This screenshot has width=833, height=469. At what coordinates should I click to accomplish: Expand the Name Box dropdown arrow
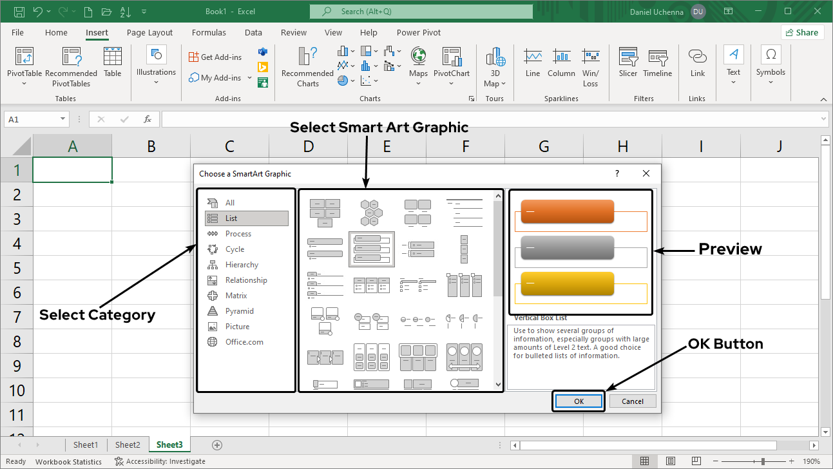coord(63,119)
